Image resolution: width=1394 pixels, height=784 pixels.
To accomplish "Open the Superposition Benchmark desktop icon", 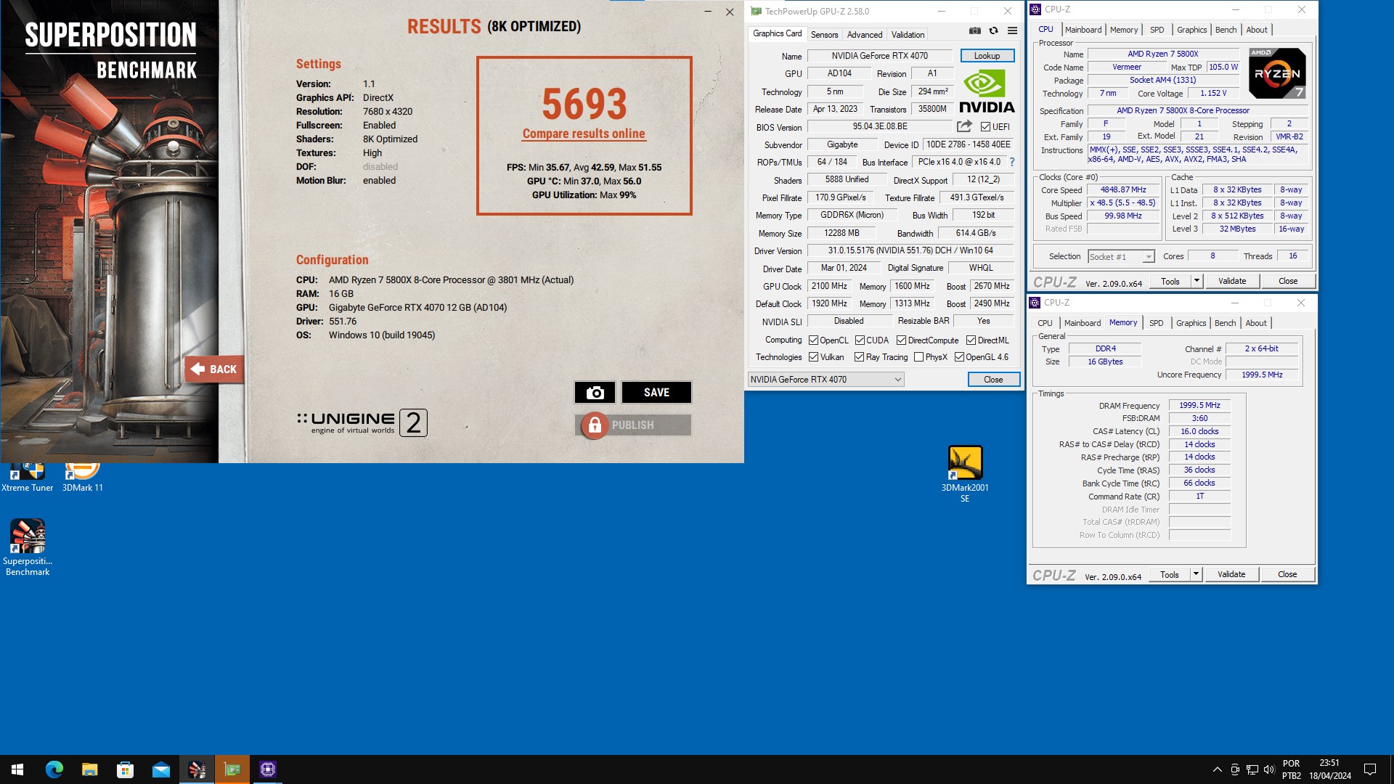I will click(28, 547).
